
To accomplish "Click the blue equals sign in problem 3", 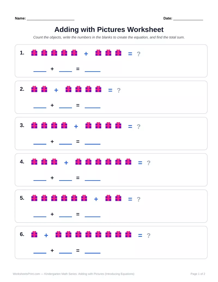I will pos(130,126).
